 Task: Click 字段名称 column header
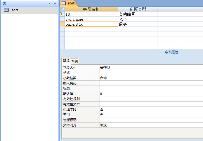[91, 9]
